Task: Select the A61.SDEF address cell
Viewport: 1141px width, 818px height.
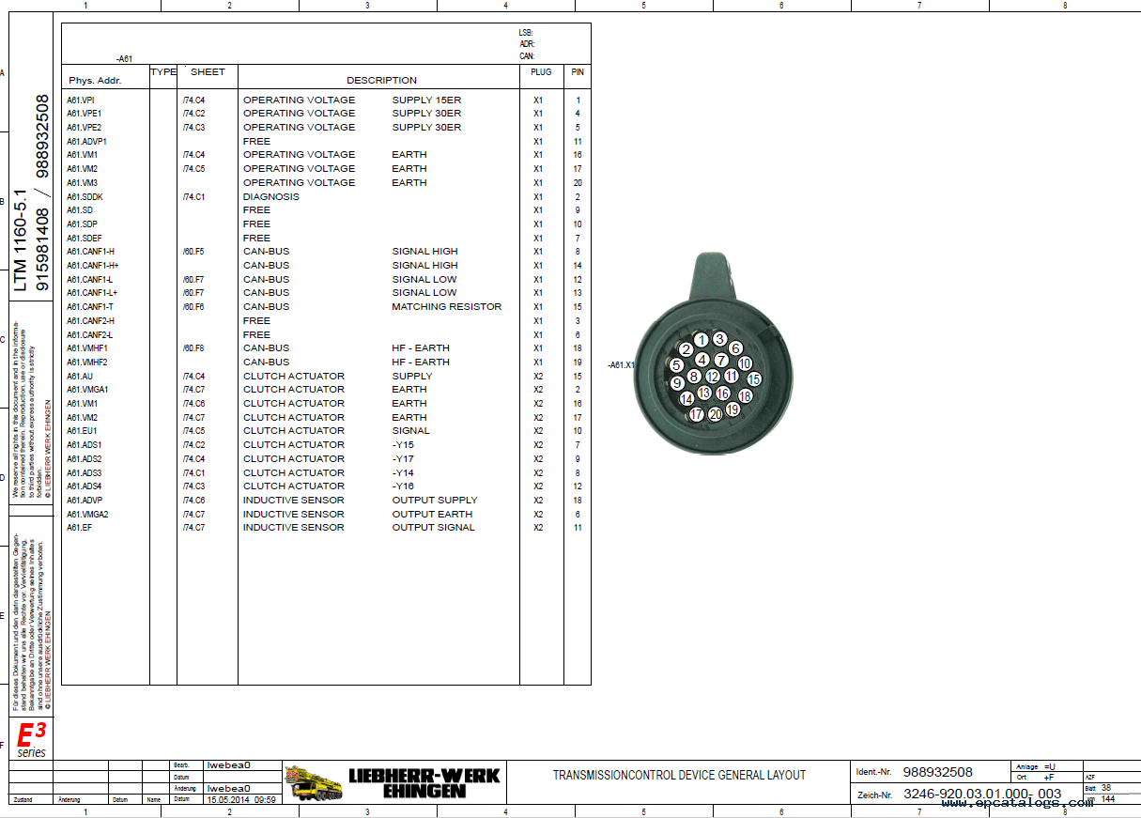Action: (x=85, y=239)
